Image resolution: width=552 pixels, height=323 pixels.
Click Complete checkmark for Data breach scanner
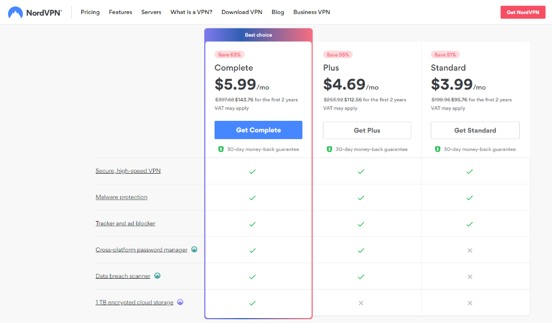click(x=252, y=277)
